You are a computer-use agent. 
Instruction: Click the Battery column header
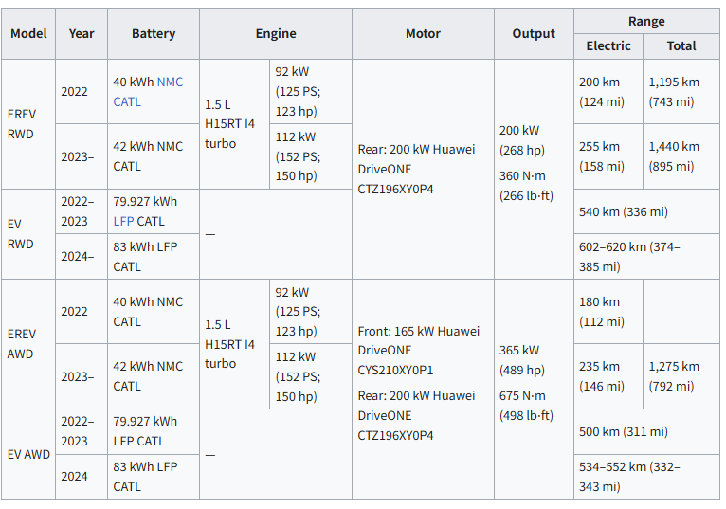click(154, 33)
